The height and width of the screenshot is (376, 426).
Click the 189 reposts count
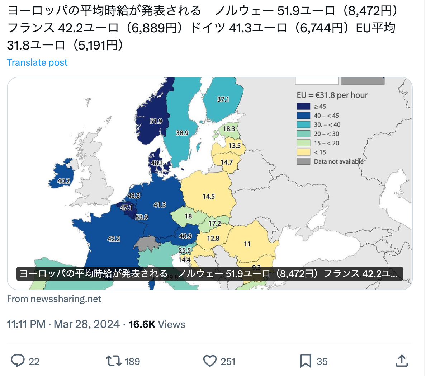tap(132, 361)
